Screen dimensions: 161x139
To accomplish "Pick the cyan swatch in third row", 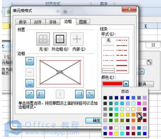I will [116, 109].
